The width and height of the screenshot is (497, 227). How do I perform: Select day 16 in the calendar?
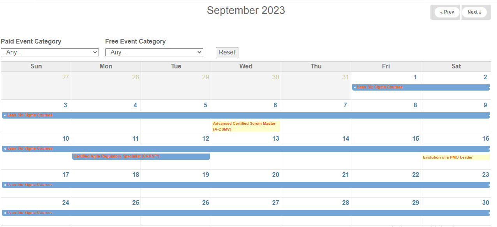[485, 138]
